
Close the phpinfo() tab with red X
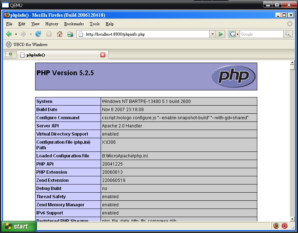[103, 55]
